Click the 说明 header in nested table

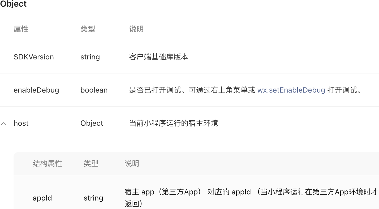tap(132, 163)
